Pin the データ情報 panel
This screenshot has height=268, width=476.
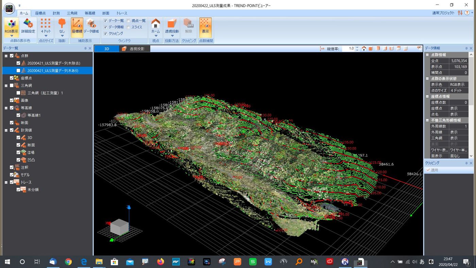pyautogui.click(x=466, y=48)
